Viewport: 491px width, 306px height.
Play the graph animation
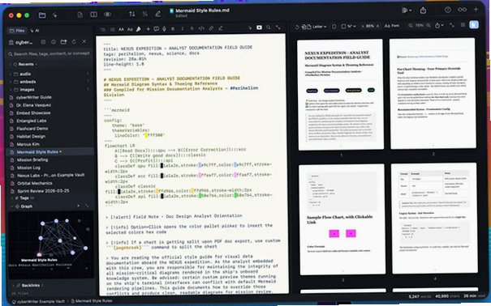(78, 206)
